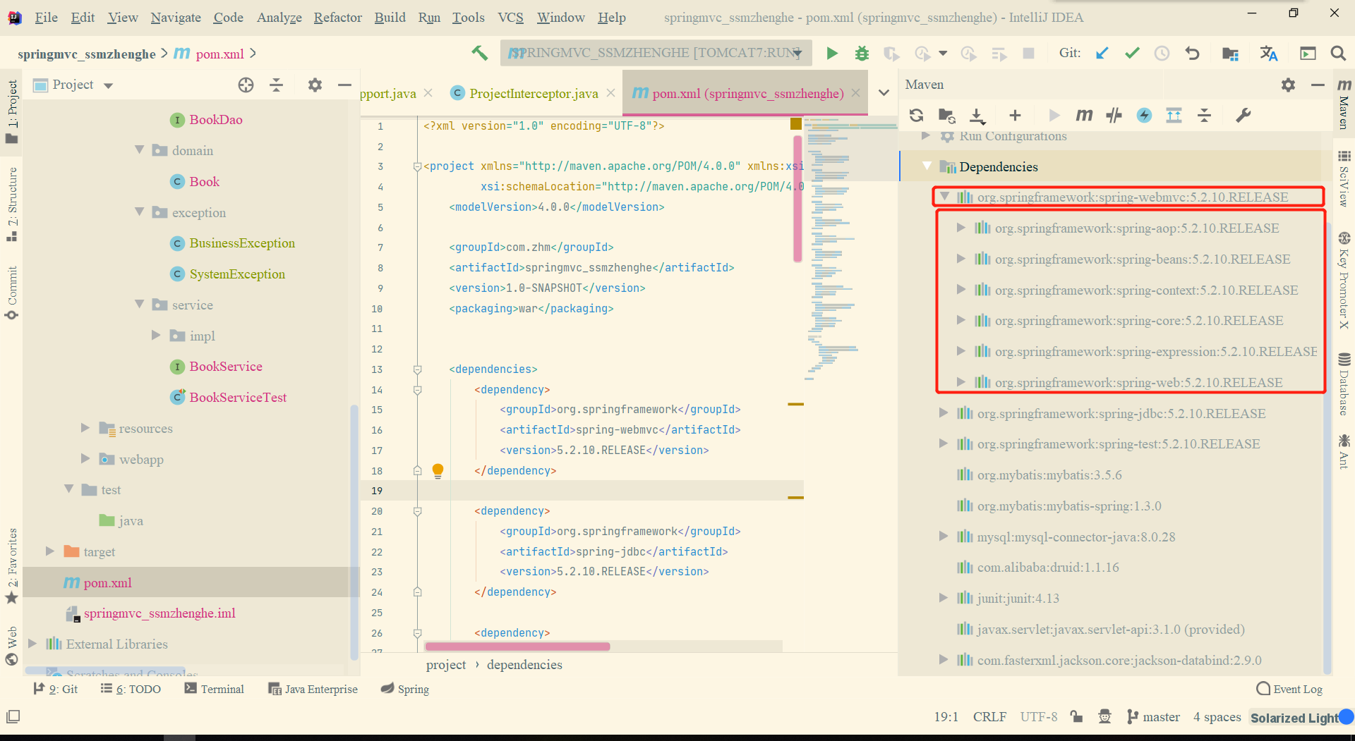Click the Git commit checkmark icon
The height and width of the screenshot is (741, 1355).
coord(1132,54)
